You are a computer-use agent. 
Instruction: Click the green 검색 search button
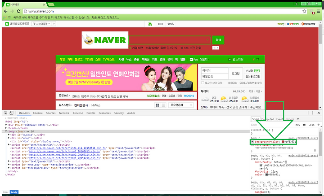tap(218, 40)
